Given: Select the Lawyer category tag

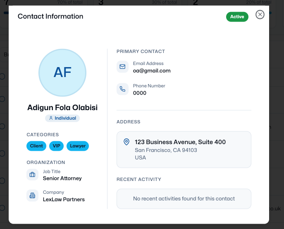Looking at the screenshot, I should tap(78, 146).
